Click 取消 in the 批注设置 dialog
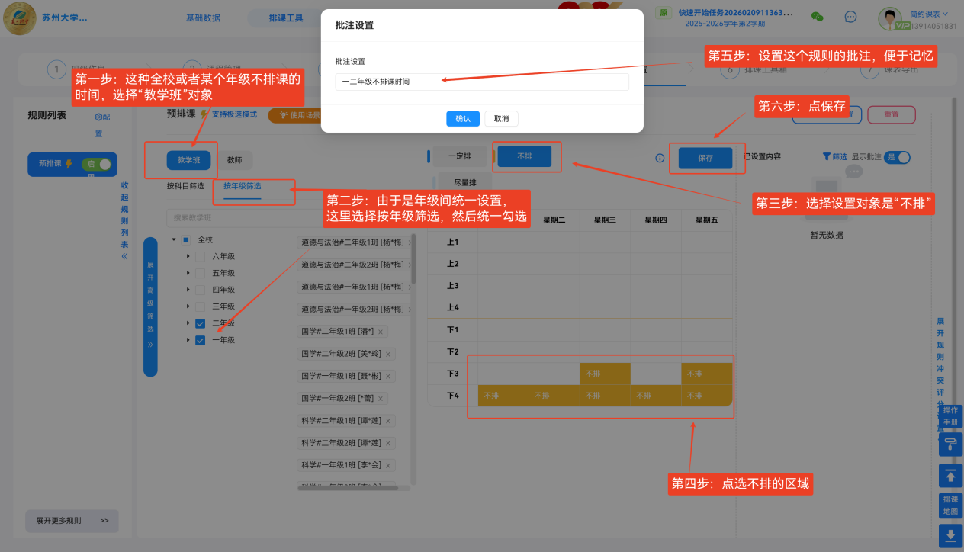The image size is (964, 552). tap(501, 118)
